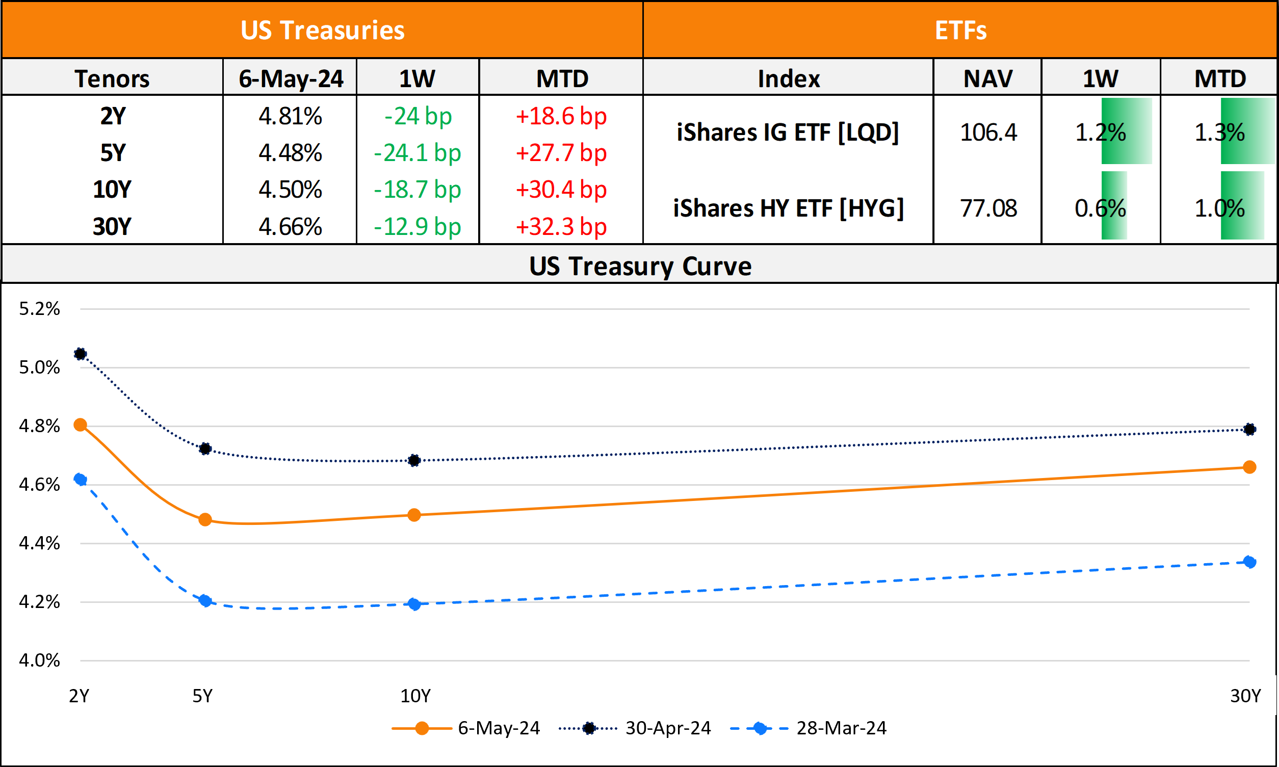Screen dimensions: 1279x767
Task: Click the 2Y yield 4.81% cell
Action: pos(290,116)
